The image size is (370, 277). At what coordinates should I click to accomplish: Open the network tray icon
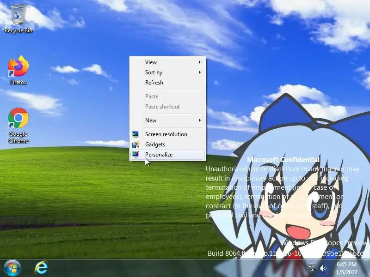click(312, 268)
